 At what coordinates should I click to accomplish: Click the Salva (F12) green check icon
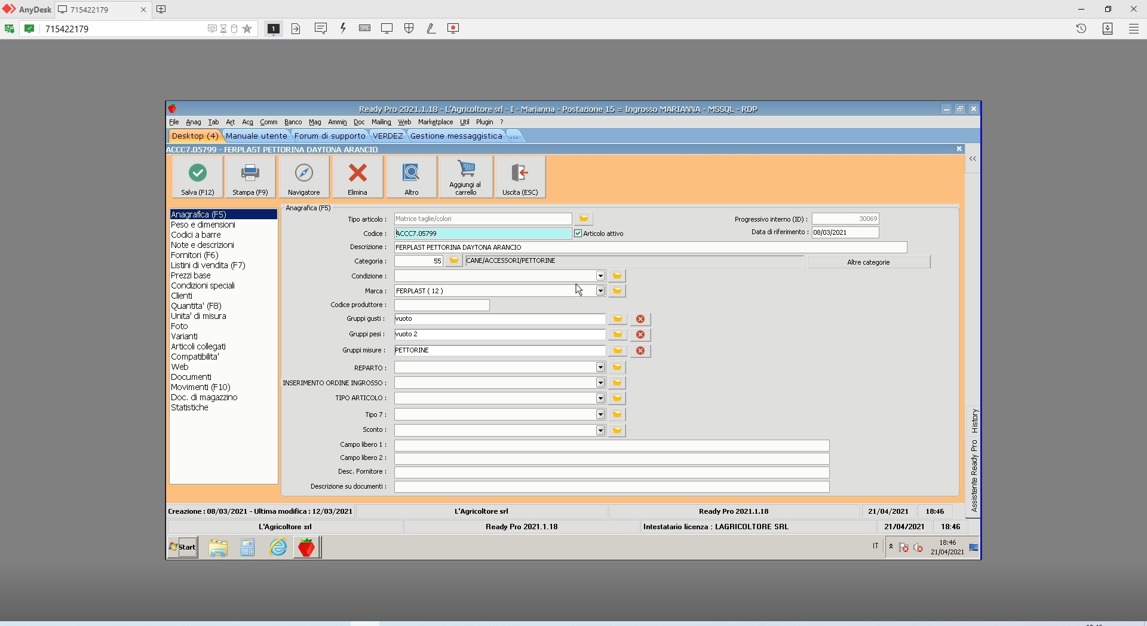[198, 173]
